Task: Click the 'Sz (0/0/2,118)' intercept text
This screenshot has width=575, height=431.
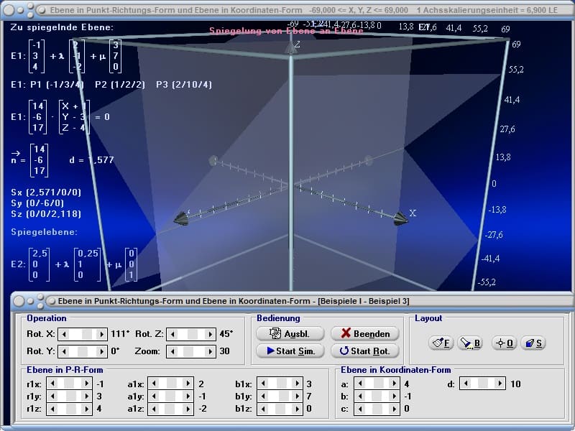Action: point(46,213)
